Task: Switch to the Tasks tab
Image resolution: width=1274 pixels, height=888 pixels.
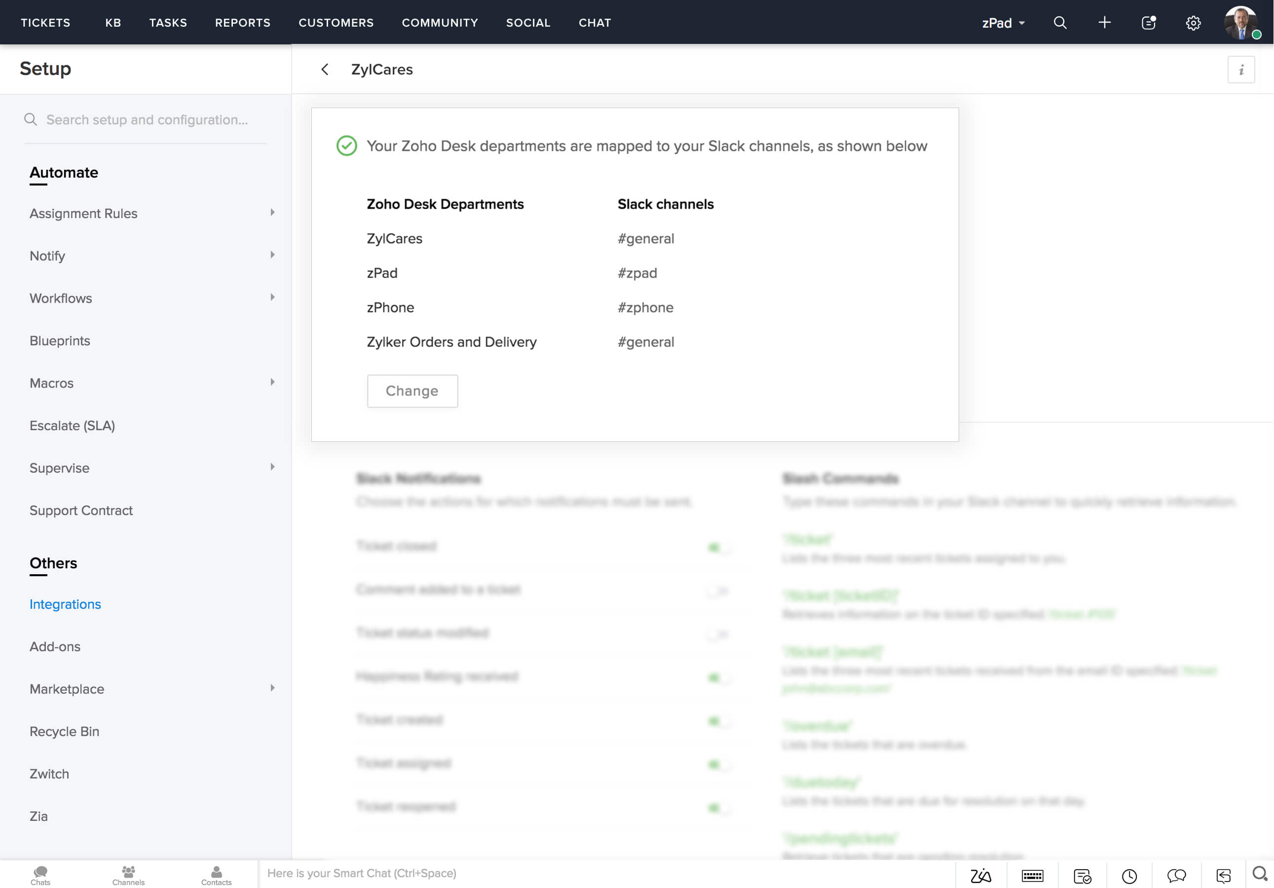Action: [168, 23]
